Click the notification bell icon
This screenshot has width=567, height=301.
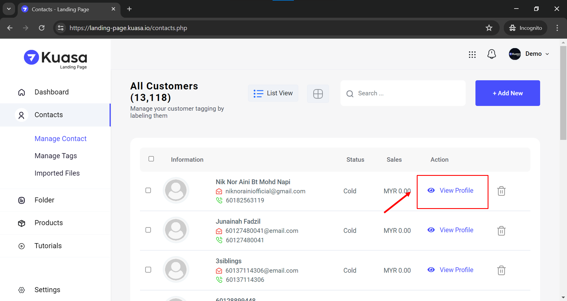click(491, 54)
